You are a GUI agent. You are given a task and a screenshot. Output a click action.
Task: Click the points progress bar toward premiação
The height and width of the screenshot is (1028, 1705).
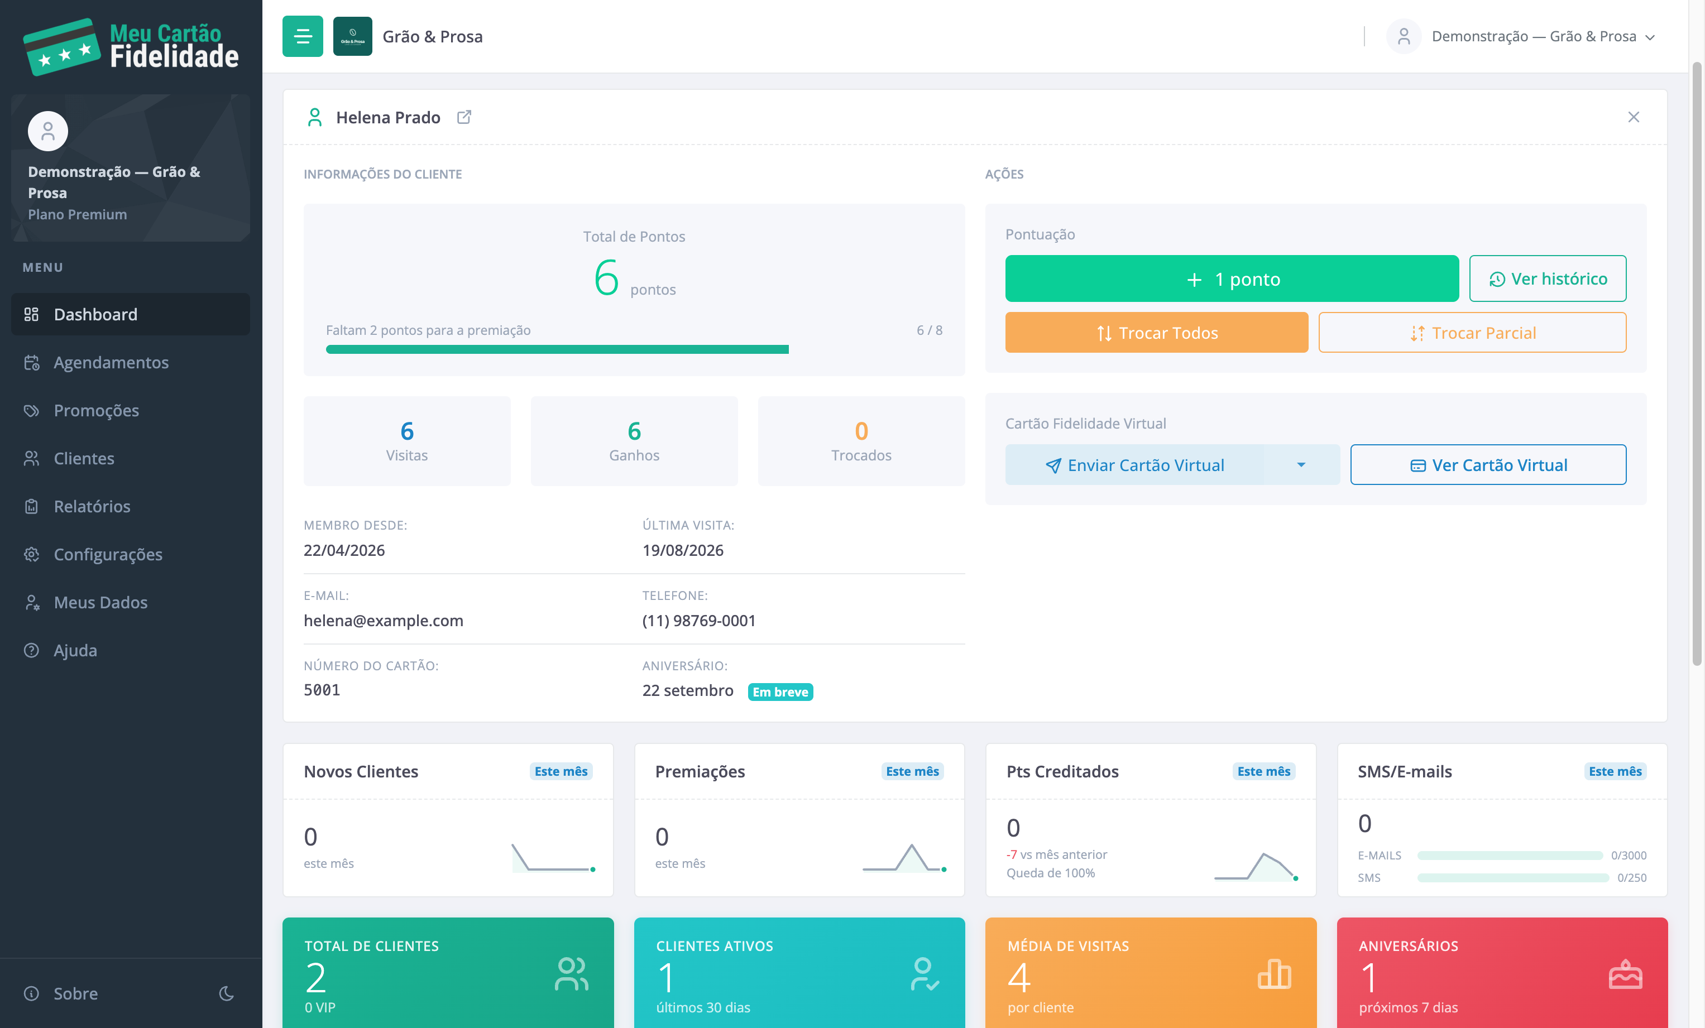pos(634,349)
